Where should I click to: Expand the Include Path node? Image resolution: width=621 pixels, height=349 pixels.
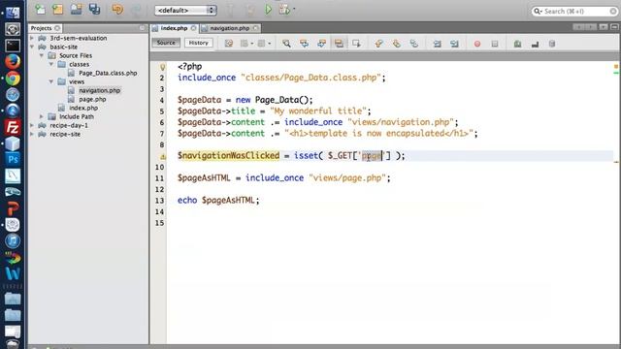click(42, 116)
